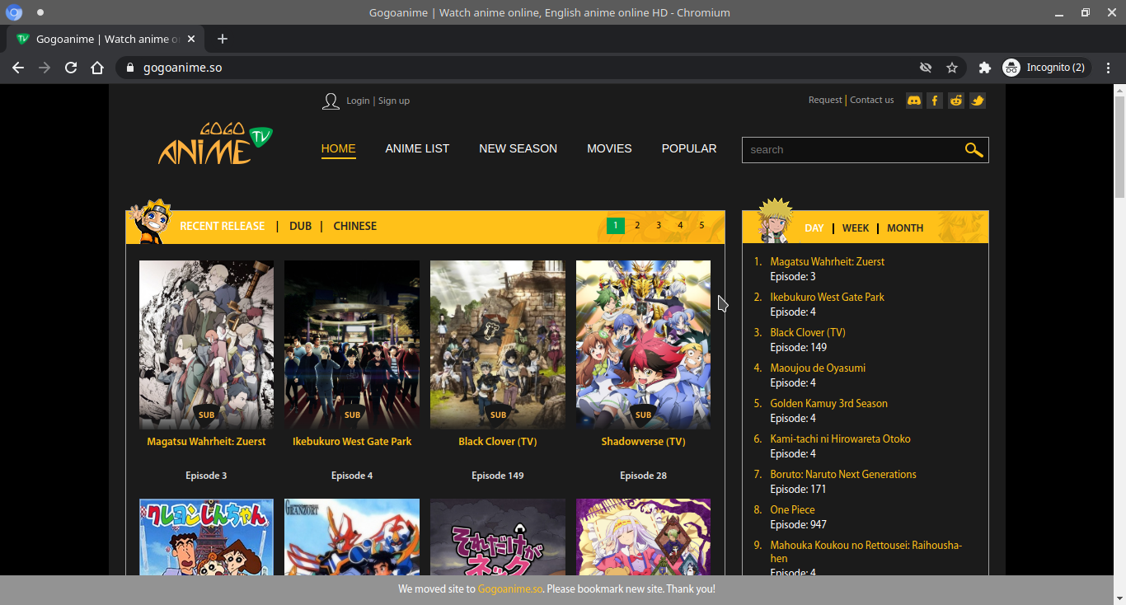
Task: Bookmark this page with the star icon
Action: coord(952,68)
